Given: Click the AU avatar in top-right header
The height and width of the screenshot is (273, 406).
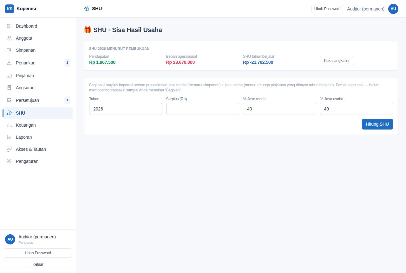Looking at the screenshot, I should click(x=393, y=9).
